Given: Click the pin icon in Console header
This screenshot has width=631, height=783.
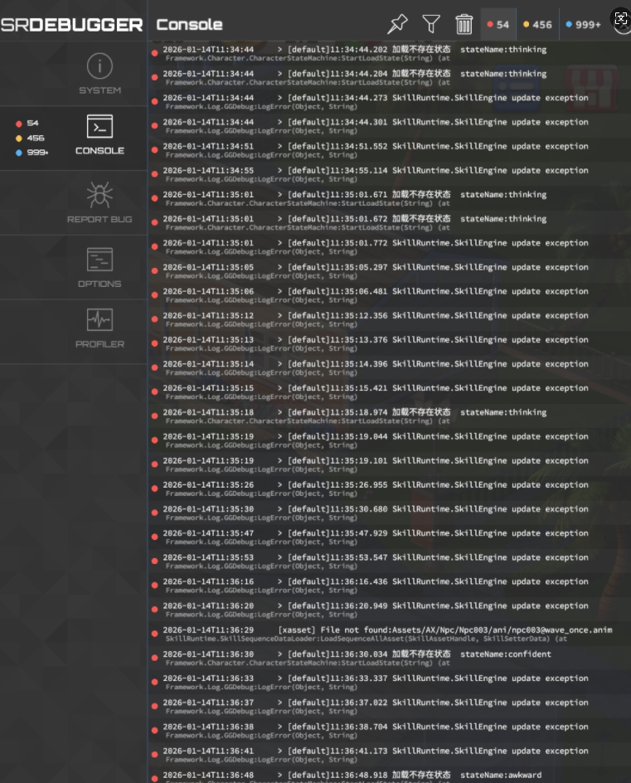Looking at the screenshot, I should (x=397, y=24).
